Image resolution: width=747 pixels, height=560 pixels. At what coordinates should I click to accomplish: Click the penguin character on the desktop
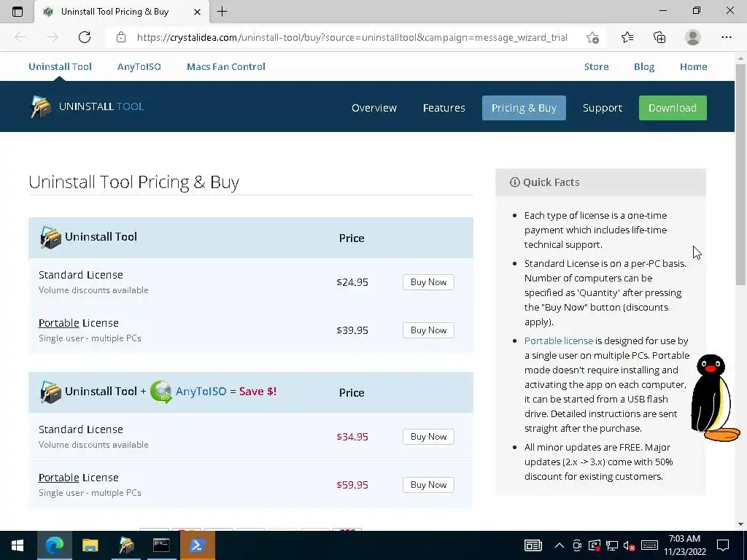pos(715,398)
